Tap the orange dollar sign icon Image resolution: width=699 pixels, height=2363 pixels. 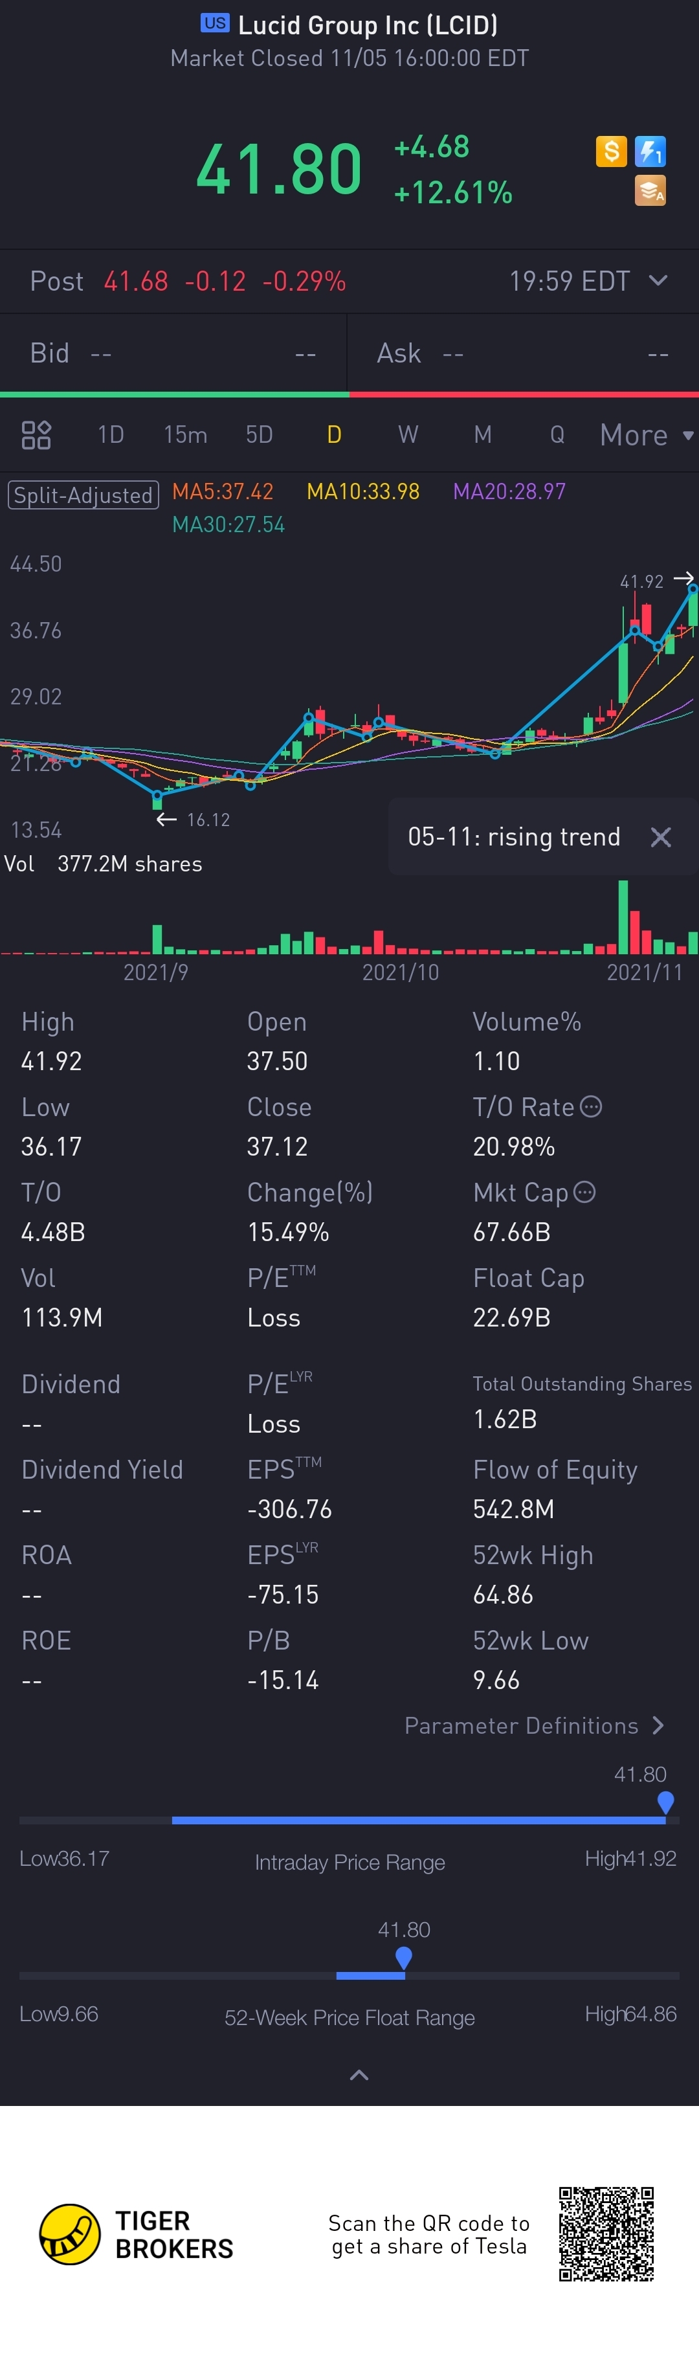pos(611,151)
